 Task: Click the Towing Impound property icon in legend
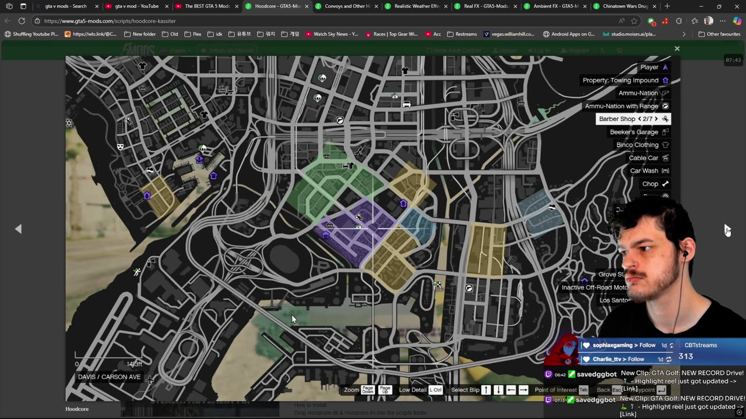(666, 80)
